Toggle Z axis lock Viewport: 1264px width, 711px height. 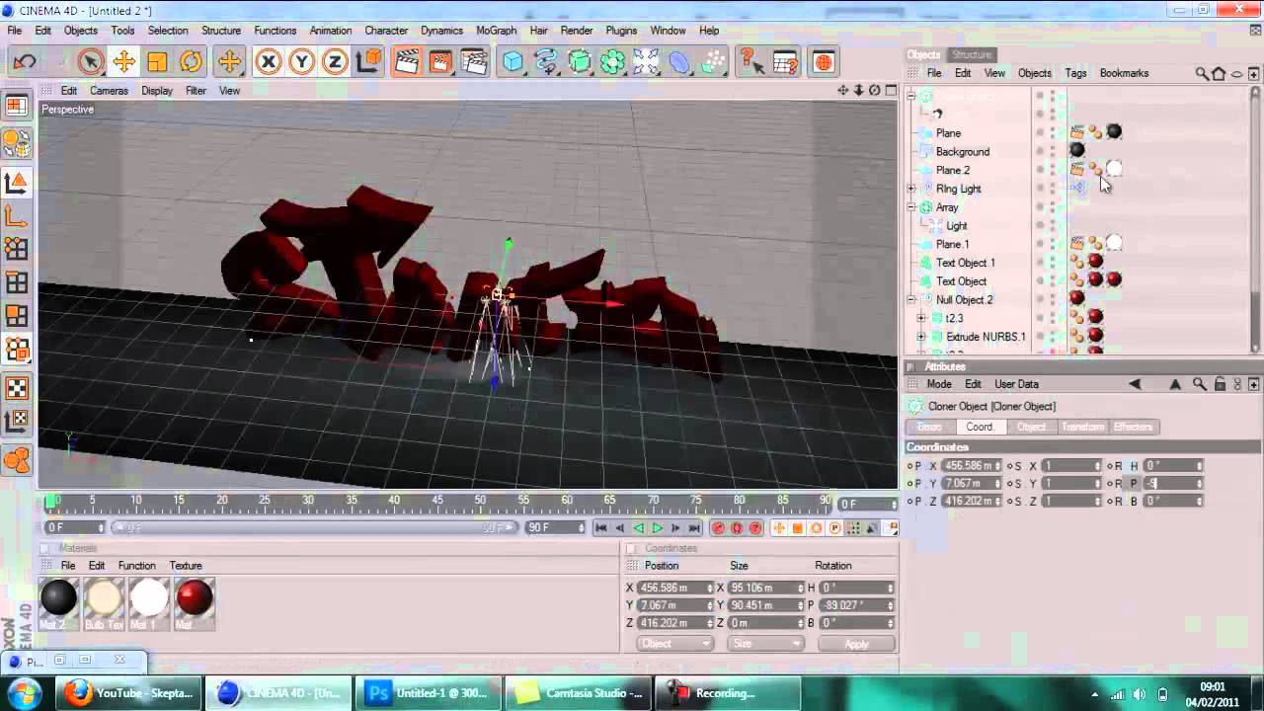pyautogui.click(x=335, y=62)
